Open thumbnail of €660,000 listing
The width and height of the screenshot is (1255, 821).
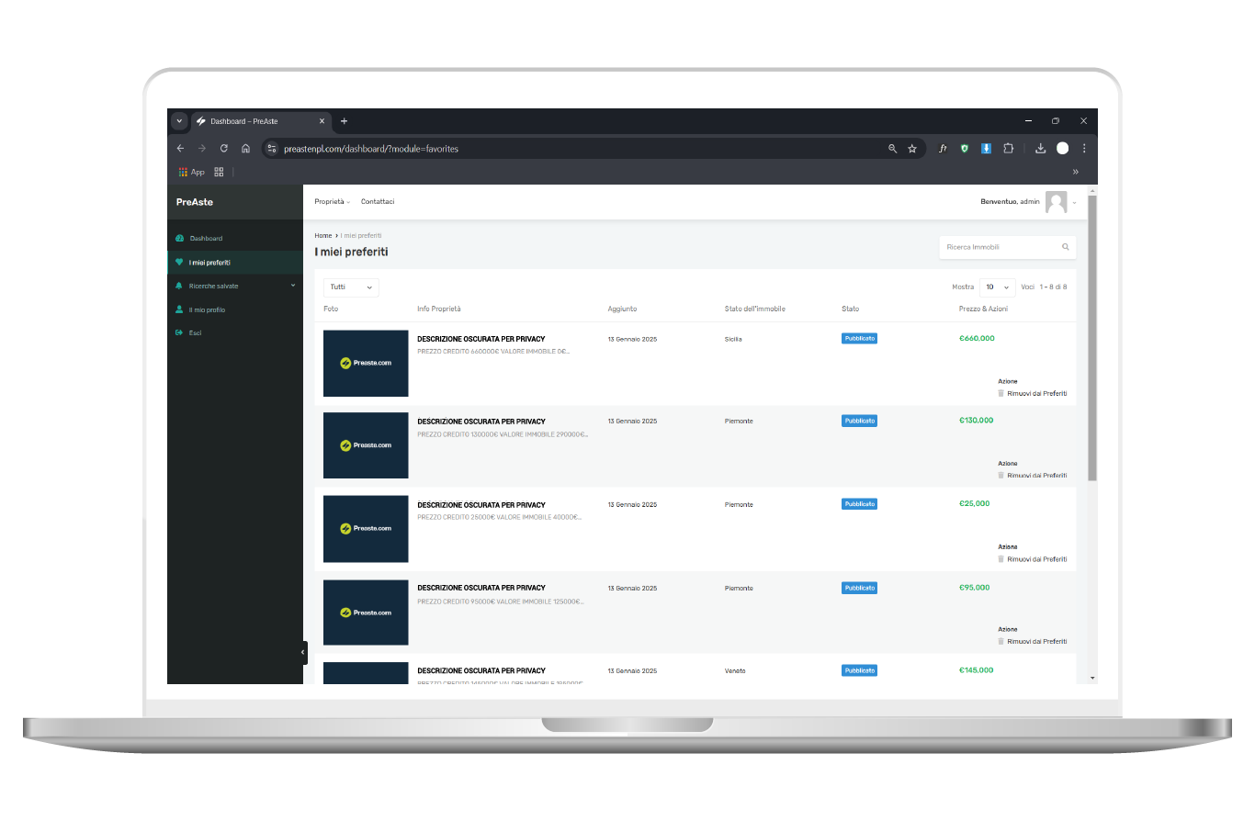(366, 363)
